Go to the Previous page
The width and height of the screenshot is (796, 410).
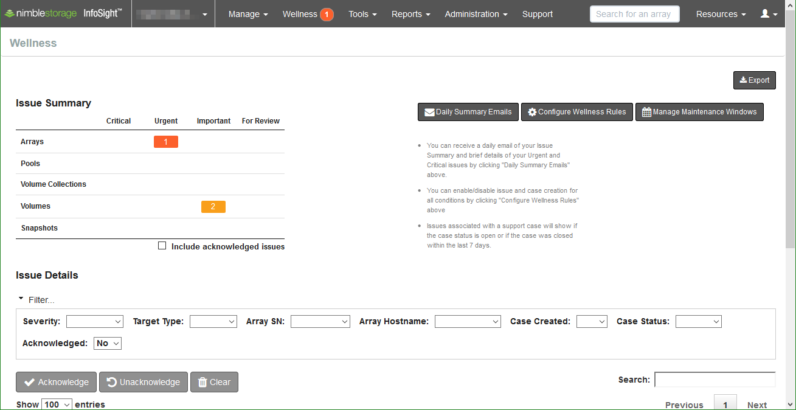(684, 405)
